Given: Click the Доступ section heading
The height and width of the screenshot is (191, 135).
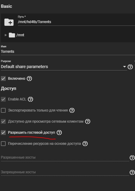Looking at the screenshot, I should tap(8, 88).
